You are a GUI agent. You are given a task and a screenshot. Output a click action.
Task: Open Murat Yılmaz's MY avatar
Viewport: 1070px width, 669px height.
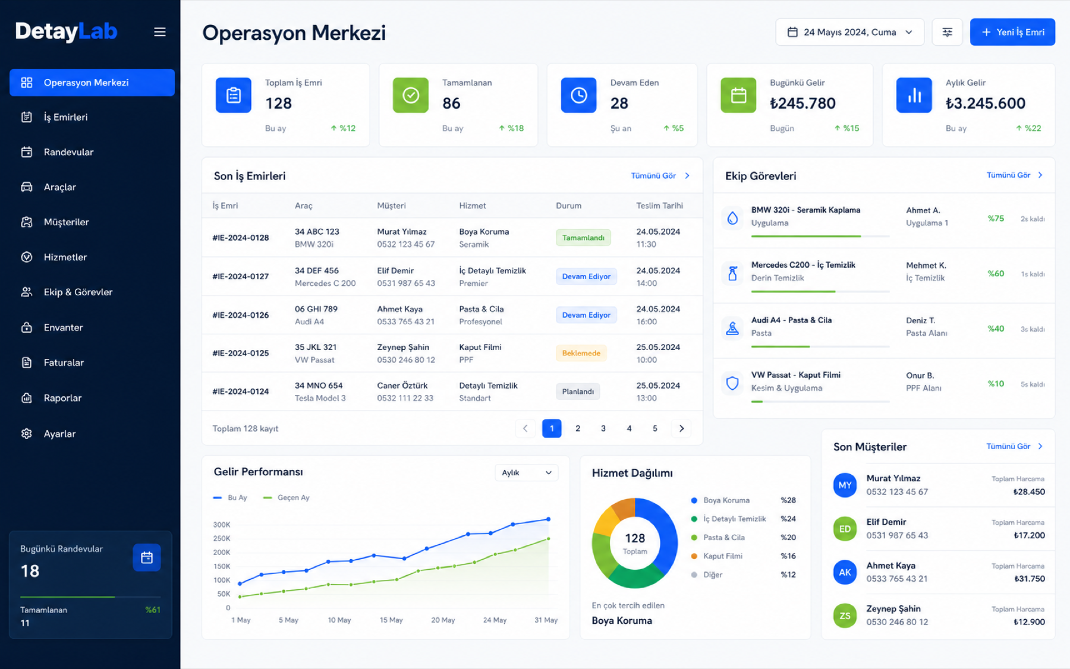845,485
